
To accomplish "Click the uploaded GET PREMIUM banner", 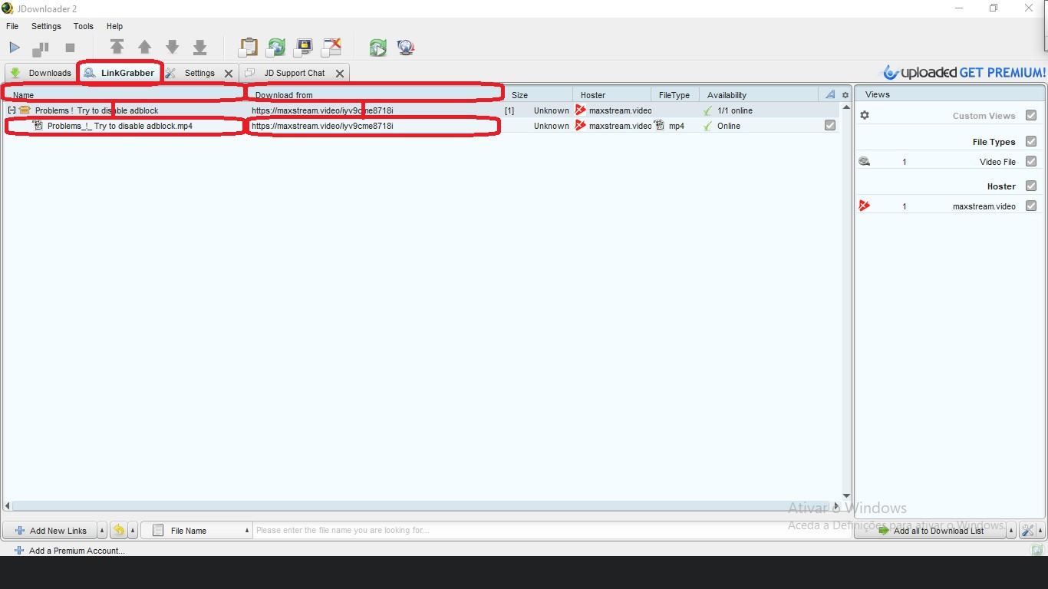I will pyautogui.click(x=964, y=72).
